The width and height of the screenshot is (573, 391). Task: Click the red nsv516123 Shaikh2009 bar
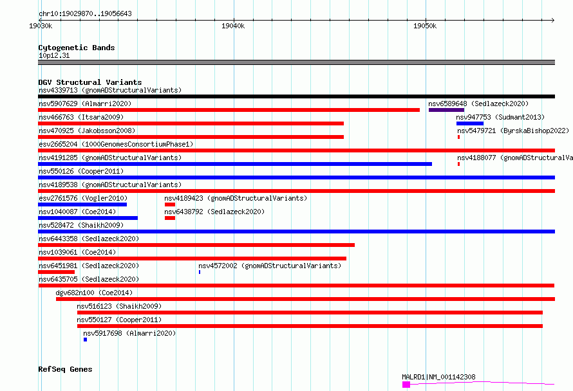point(310,313)
